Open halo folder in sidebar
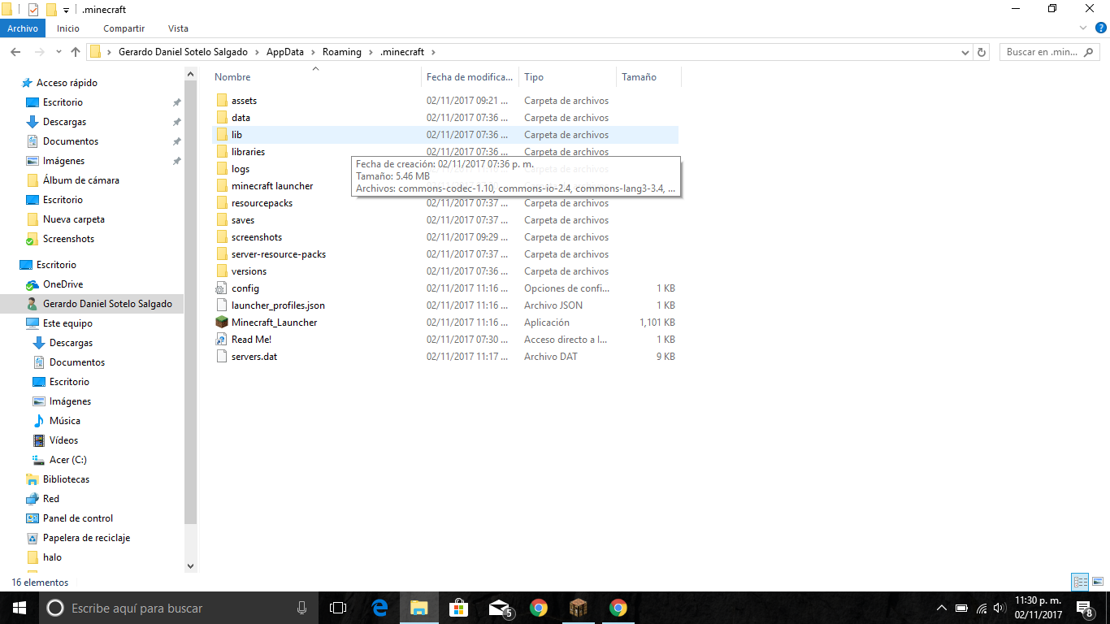The width and height of the screenshot is (1110, 624). (44, 557)
